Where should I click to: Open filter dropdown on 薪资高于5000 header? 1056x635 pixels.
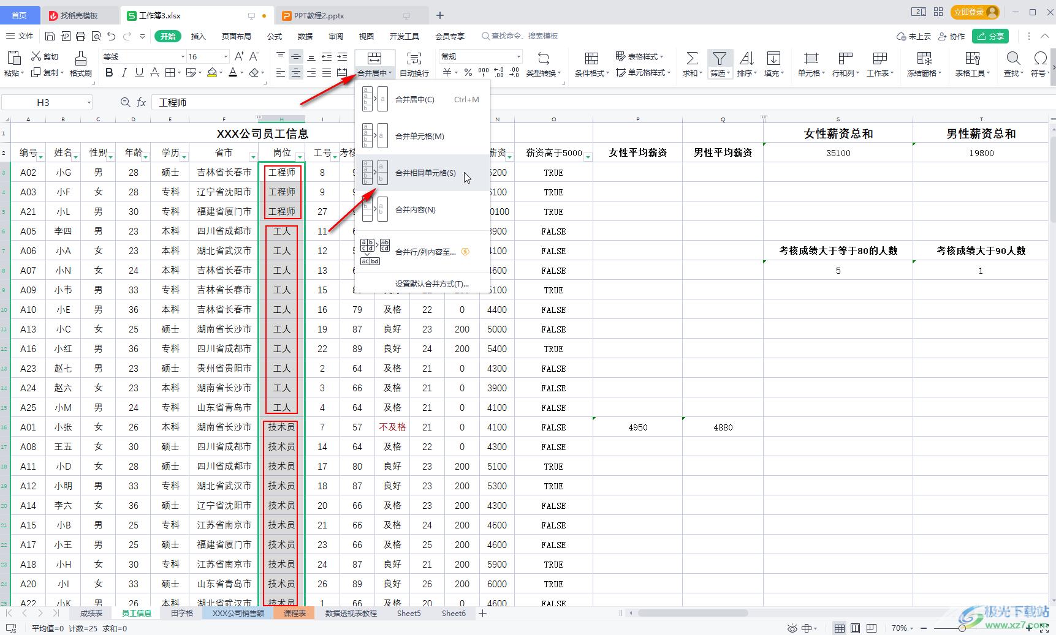pyautogui.click(x=588, y=157)
